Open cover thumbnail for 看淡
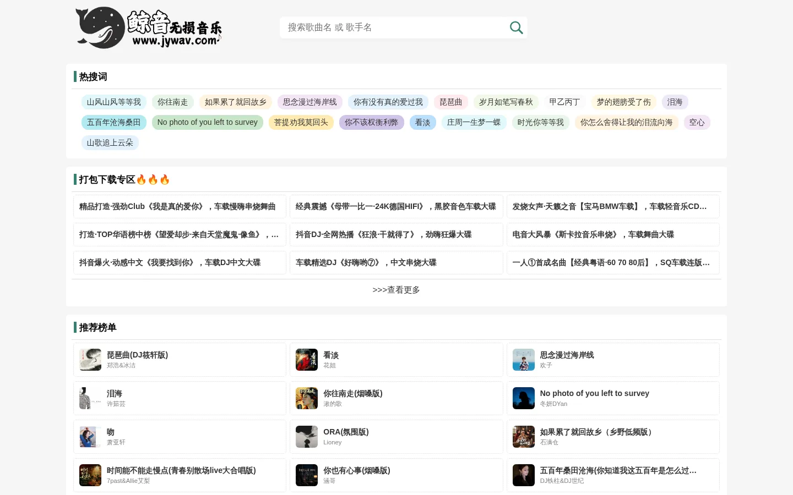This screenshot has height=495, width=793. 307,360
